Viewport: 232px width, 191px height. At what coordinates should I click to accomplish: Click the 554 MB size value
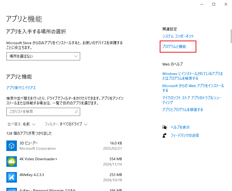tap(116, 159)
